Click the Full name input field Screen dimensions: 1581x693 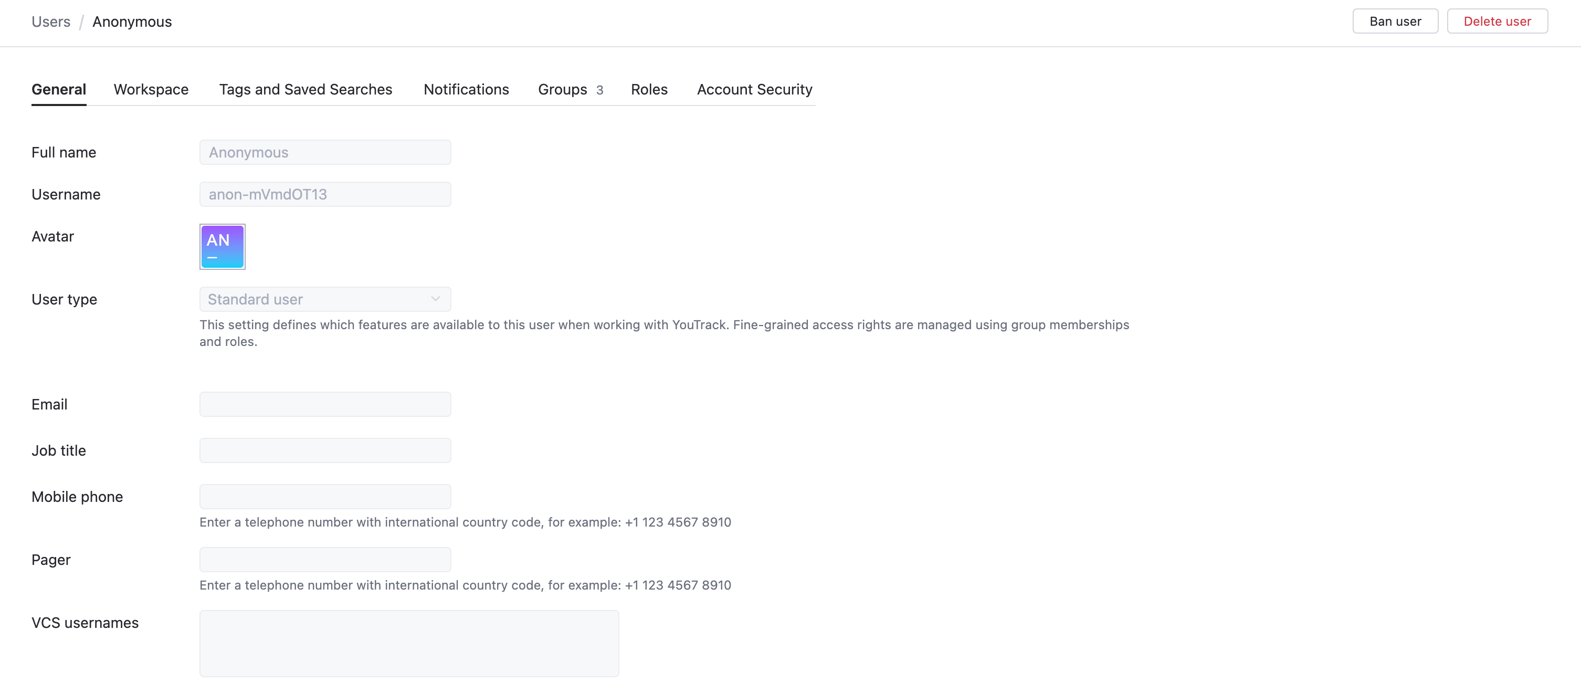[x=325, y=152]
